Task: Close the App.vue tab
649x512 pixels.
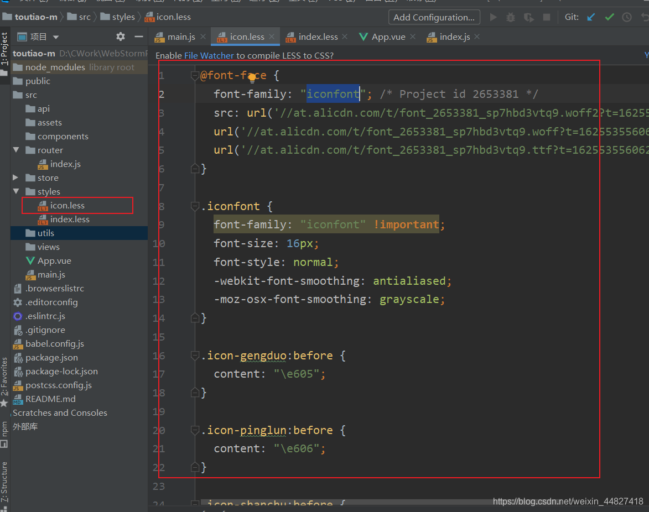Action: point(413,37)
